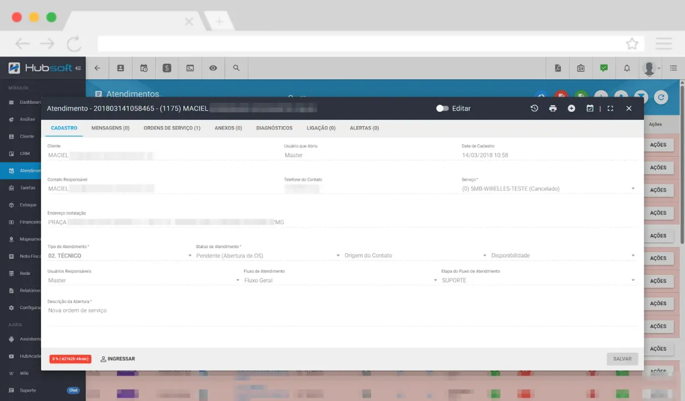Open the client contact card toolbar icon
Image resolution: width=685 pixels, height=401 pixels.
pos(120,68)
